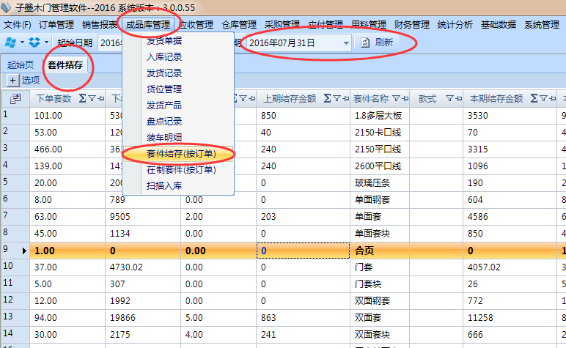Click the sum icon in 本期结存金额 column
The image size is (566, 348).
534,98
